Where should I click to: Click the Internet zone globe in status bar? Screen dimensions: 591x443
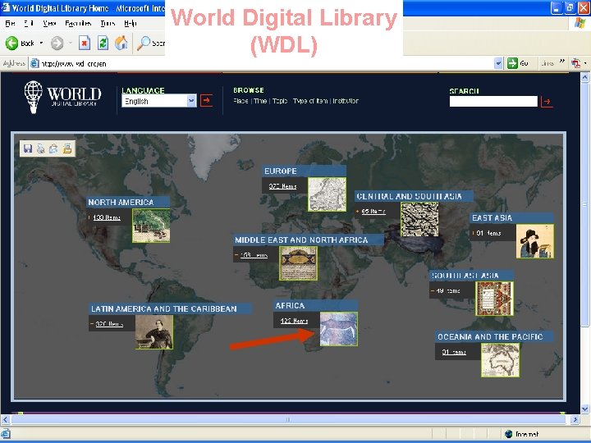pyautogui.click(x=508, y=434)
